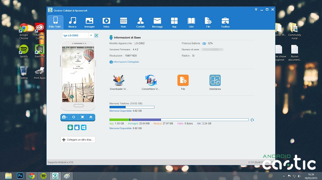This screenshot has height=180, width=322.
Task: Open the App section
Action: tap(174, 22)
